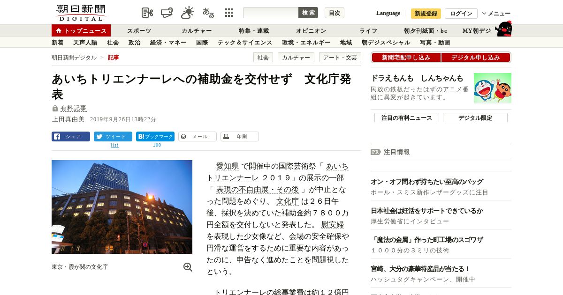Open the スポーツ menu tab
This screenshot has height=295, width=563.
[139, 31]
